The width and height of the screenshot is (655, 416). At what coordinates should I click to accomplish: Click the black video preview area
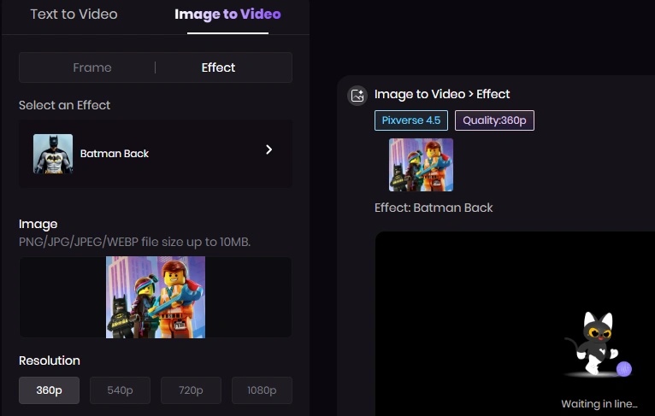[x=515, y=324]
